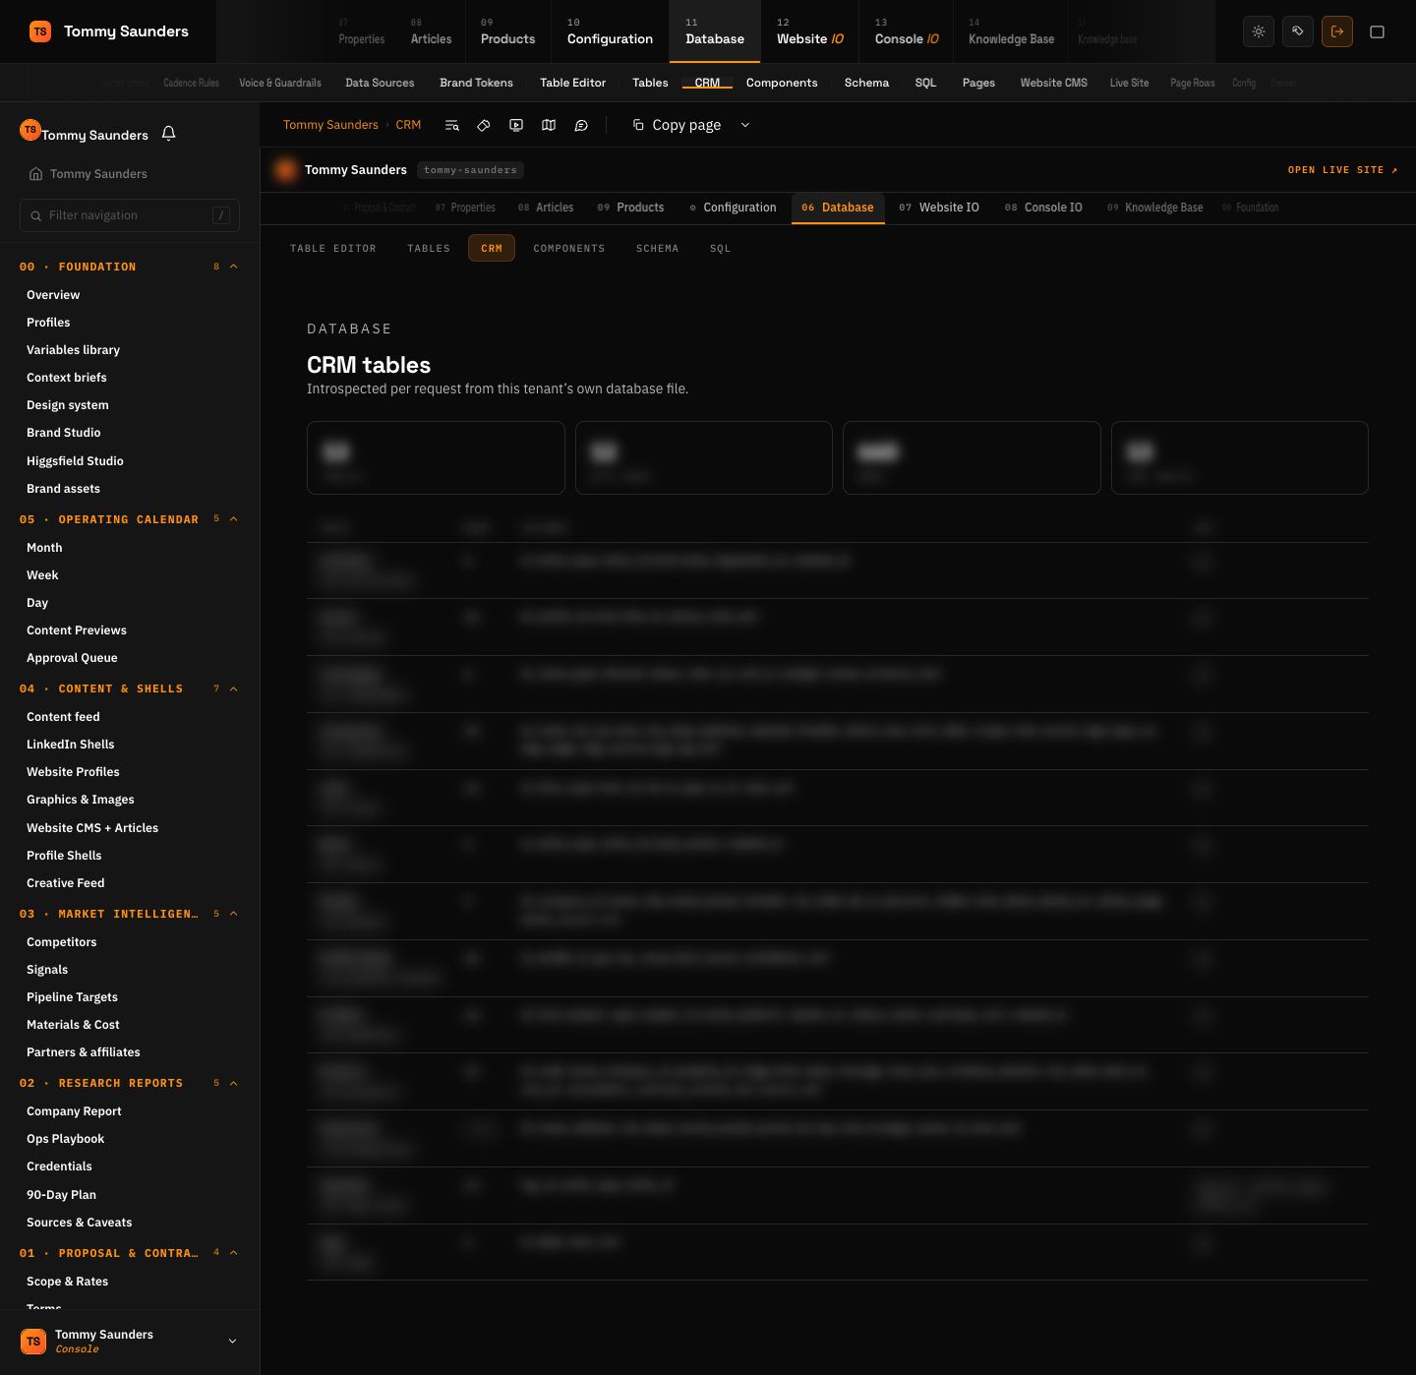Switch to COMPONENTS sub-tab
Screen dimensions: 1416x1375
click(569, 249)
